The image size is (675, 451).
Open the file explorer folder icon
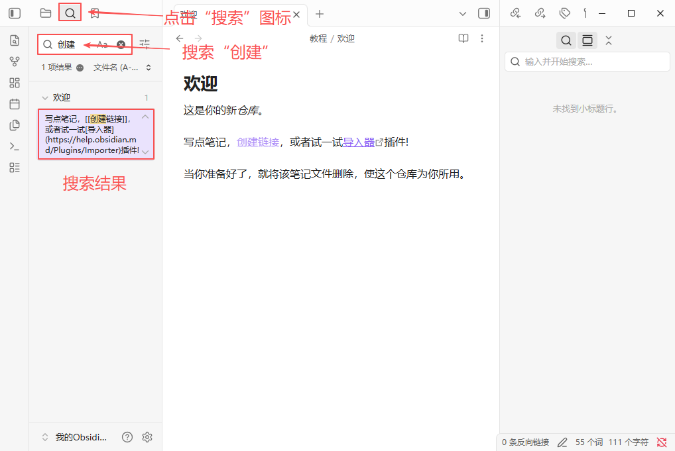[46, 13]
